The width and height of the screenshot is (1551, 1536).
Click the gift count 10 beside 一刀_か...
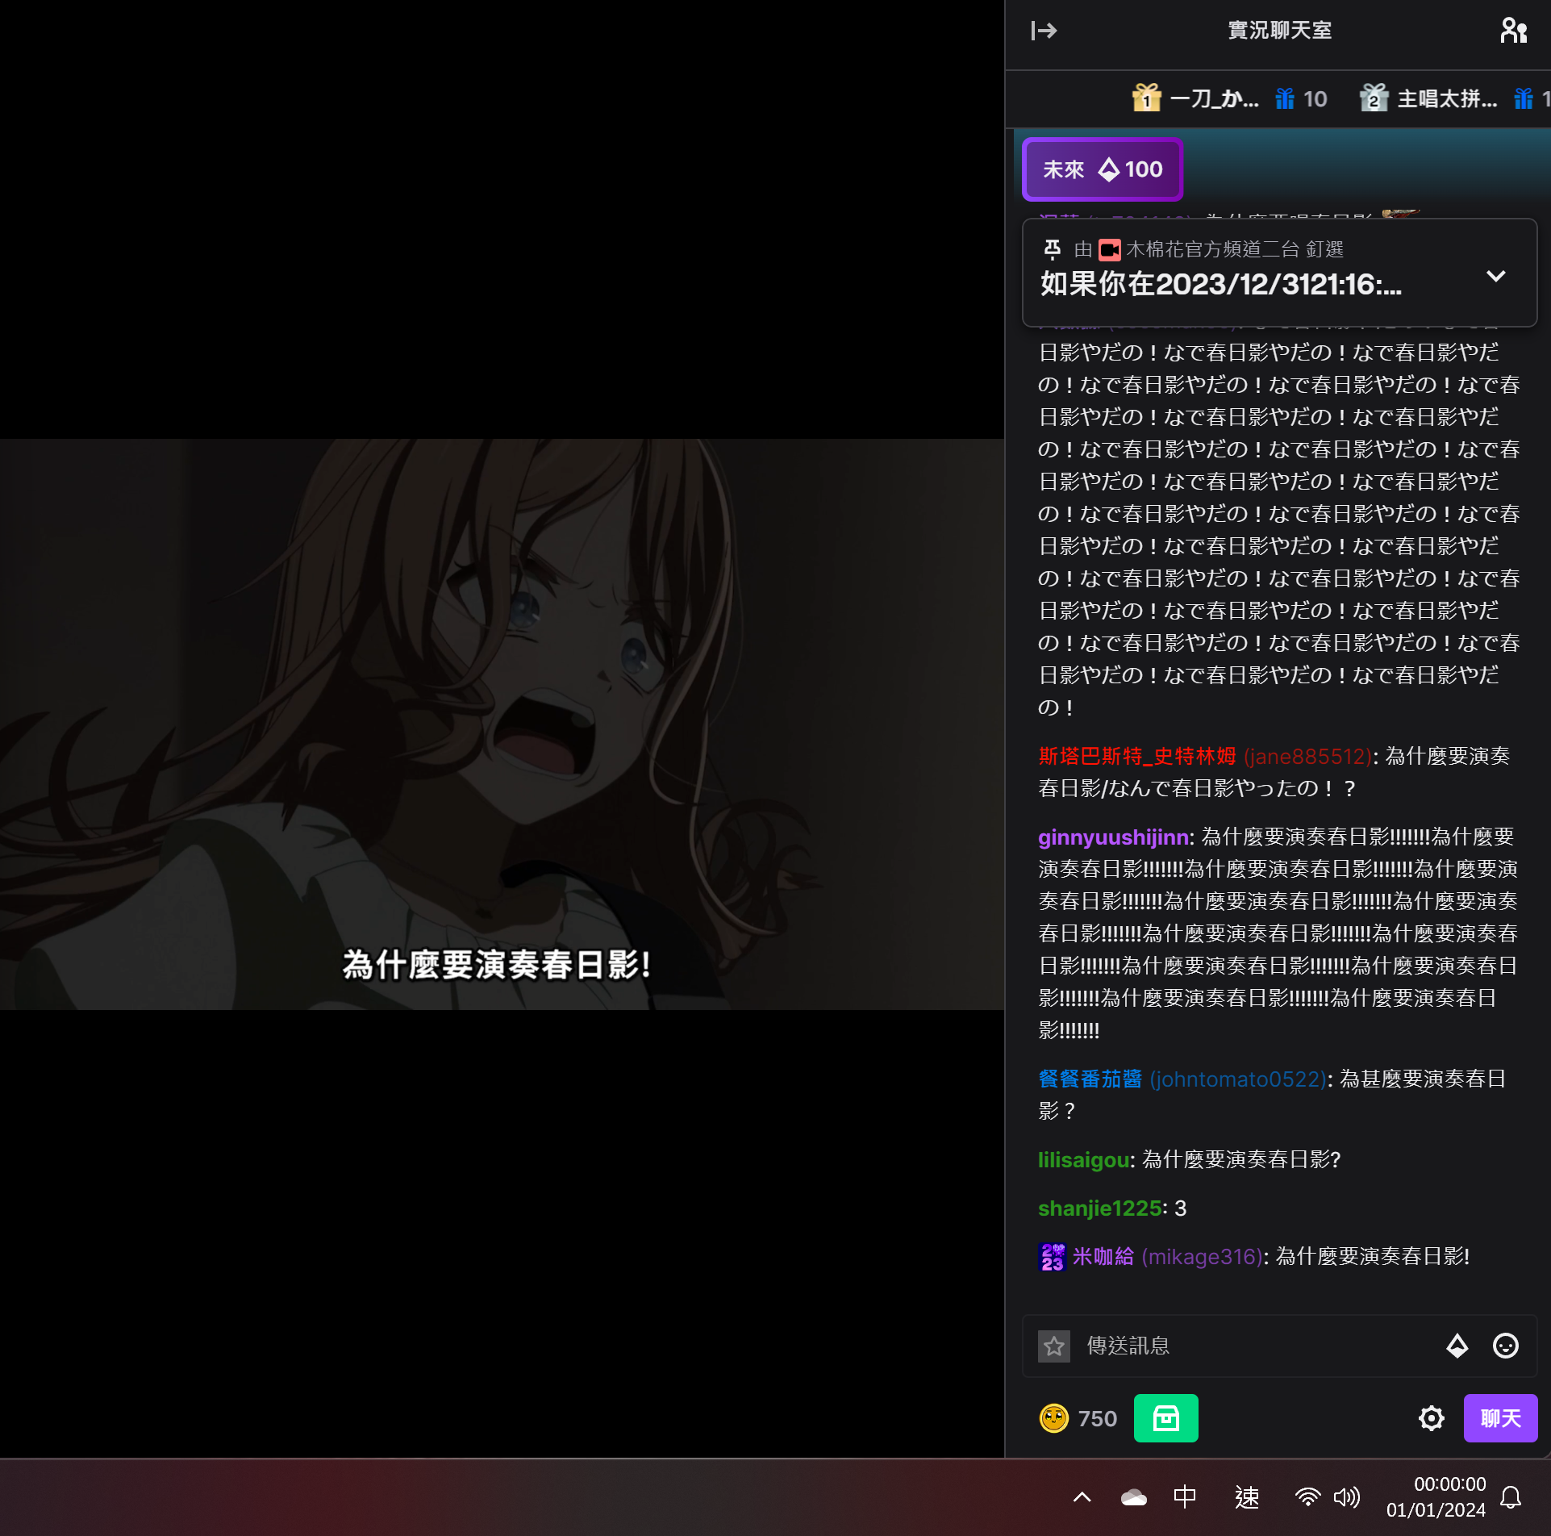click(x=1315, y=99)
